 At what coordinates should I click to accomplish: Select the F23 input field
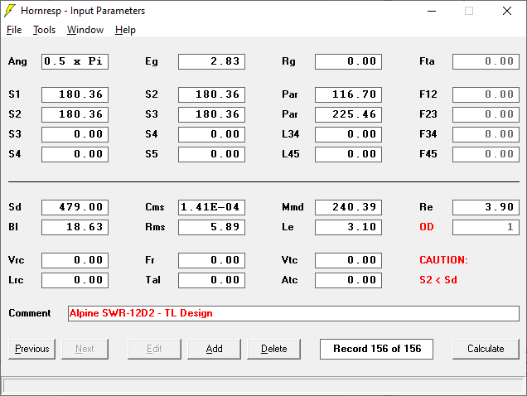[x=486, y=114]
